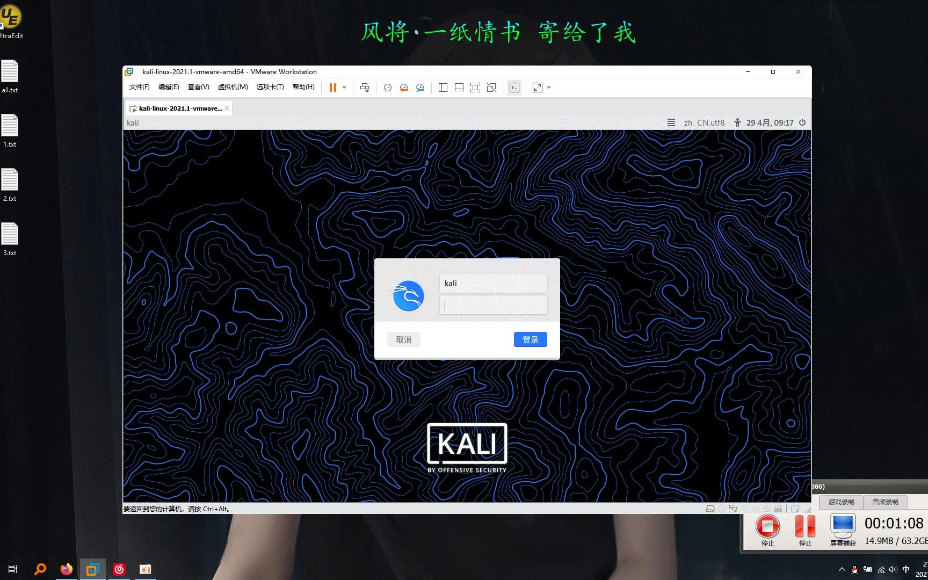The height and width of the screenshot is (580, 928).
Task: Open the snapshot manager wrench-clock icon
Action: [420, 88]
